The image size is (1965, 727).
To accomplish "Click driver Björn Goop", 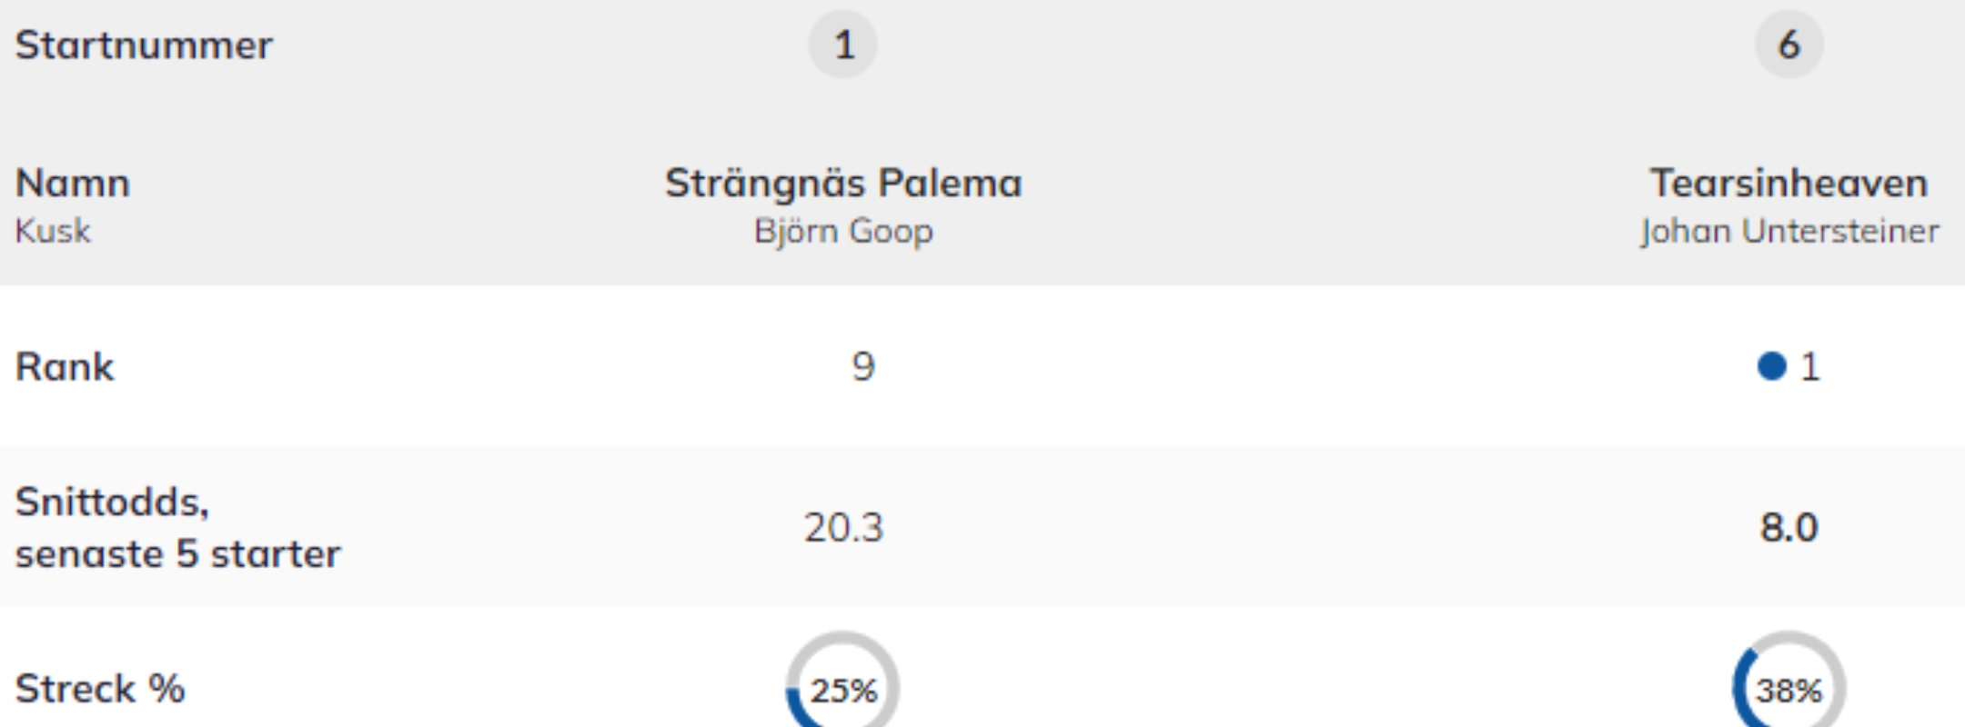I will pos(843,232).
